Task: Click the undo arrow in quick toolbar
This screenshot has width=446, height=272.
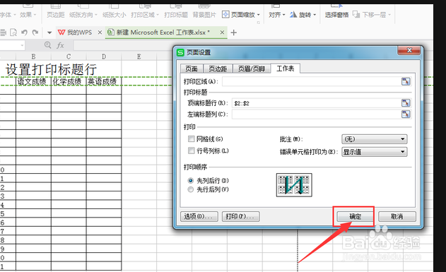Action: (25, 32)
